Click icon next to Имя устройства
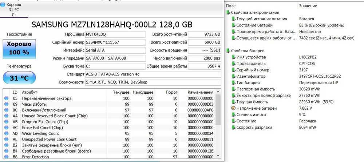The width and height of the screenshot is (364, 162). pos(234,57)
